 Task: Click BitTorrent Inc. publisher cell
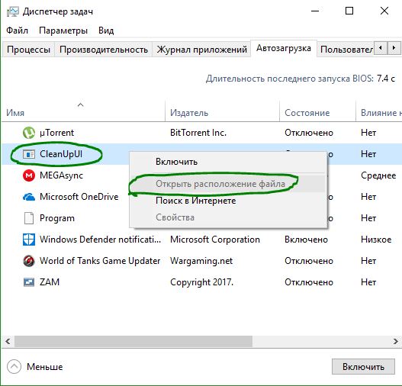198,133
